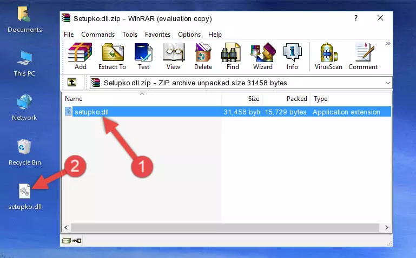Show archive Info
The image size is (416, 258).
tap(292, 56)
